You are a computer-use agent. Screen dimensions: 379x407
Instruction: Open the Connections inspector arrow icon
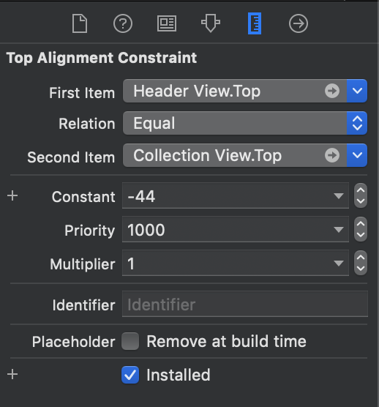point(299,23)
